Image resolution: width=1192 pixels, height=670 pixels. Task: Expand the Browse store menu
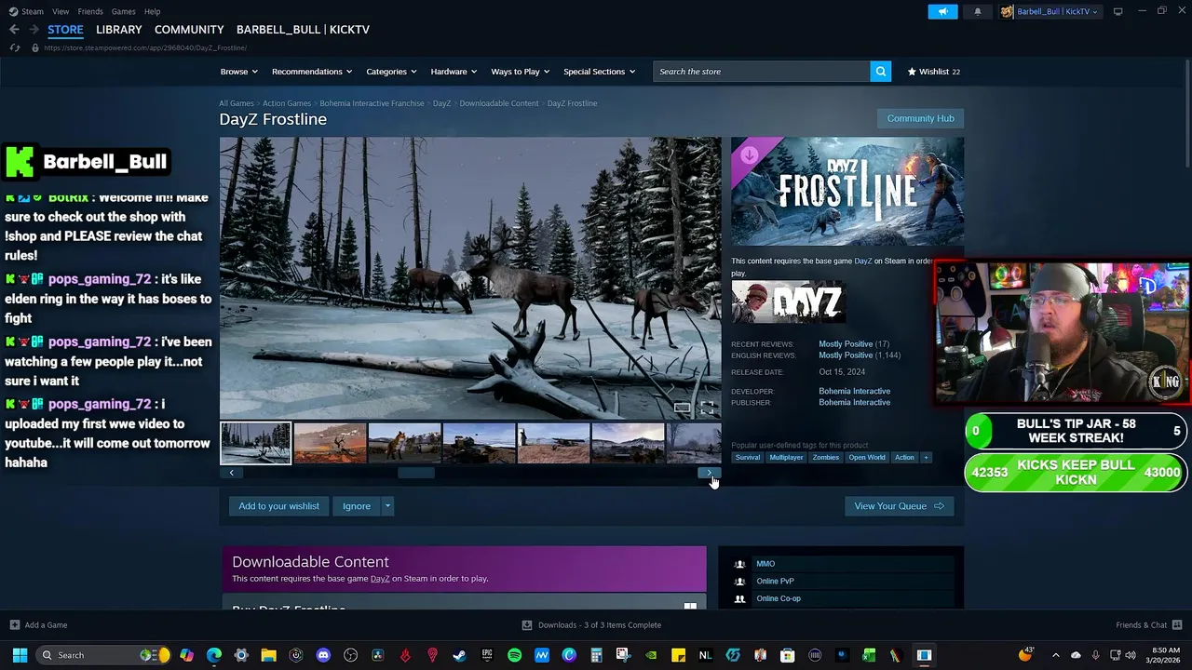[x=239, y=72]
